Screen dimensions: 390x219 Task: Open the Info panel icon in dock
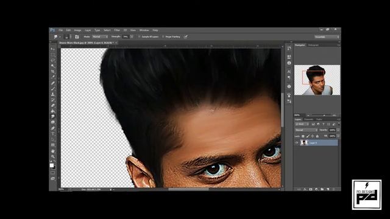289,63
